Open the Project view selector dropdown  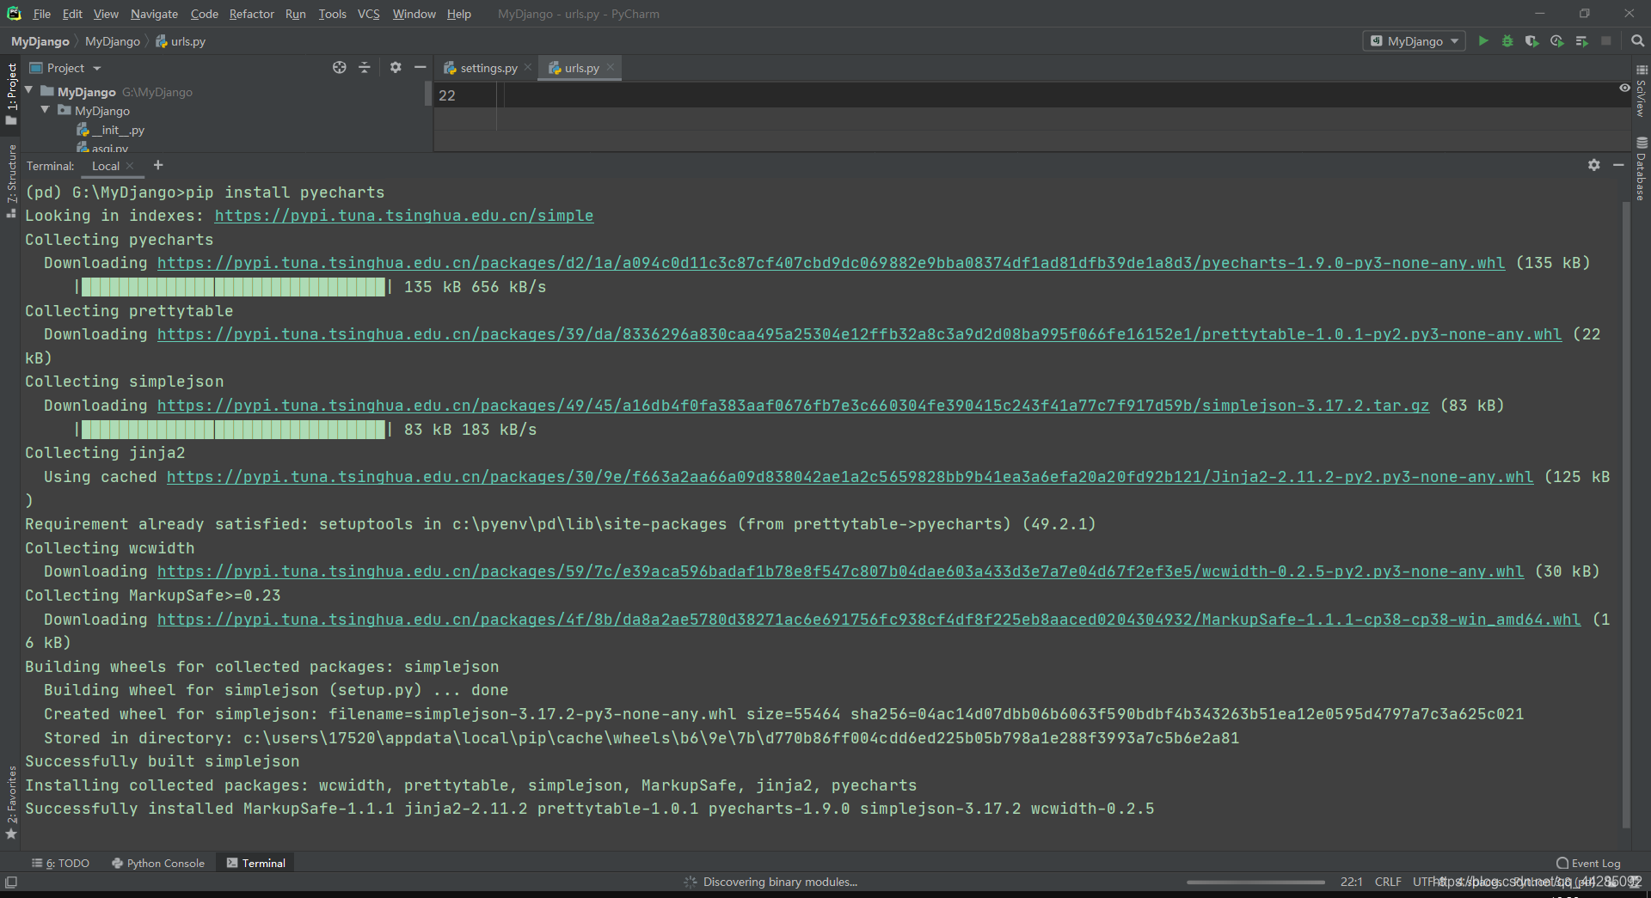[x=66, y=68]
